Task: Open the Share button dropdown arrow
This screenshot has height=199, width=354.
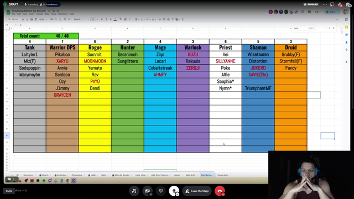Action: [338, 12]
